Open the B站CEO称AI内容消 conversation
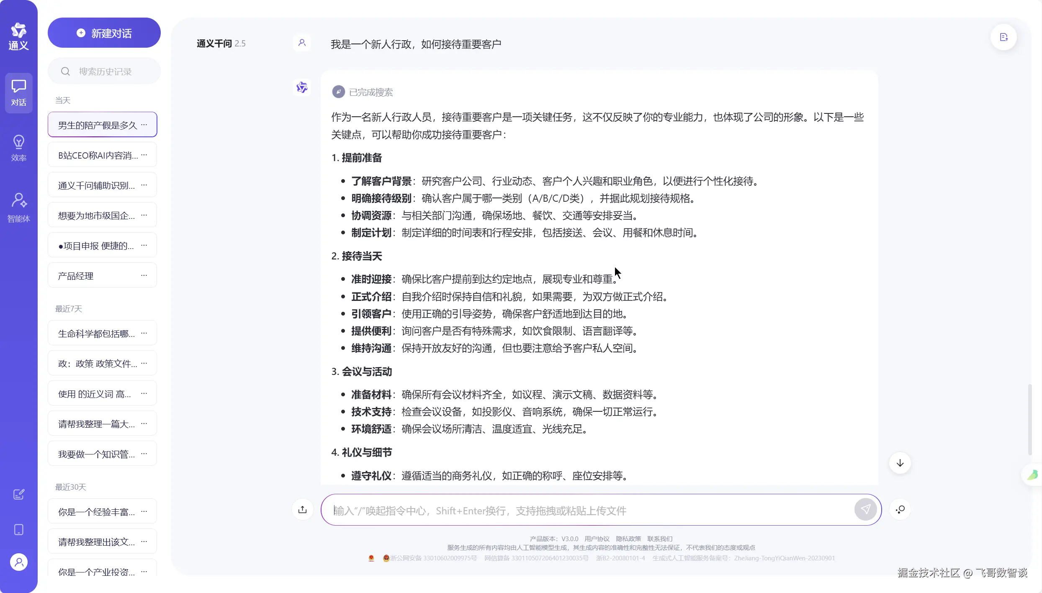The width and height of the screenshot is (1042, 593). click(98, 155)
